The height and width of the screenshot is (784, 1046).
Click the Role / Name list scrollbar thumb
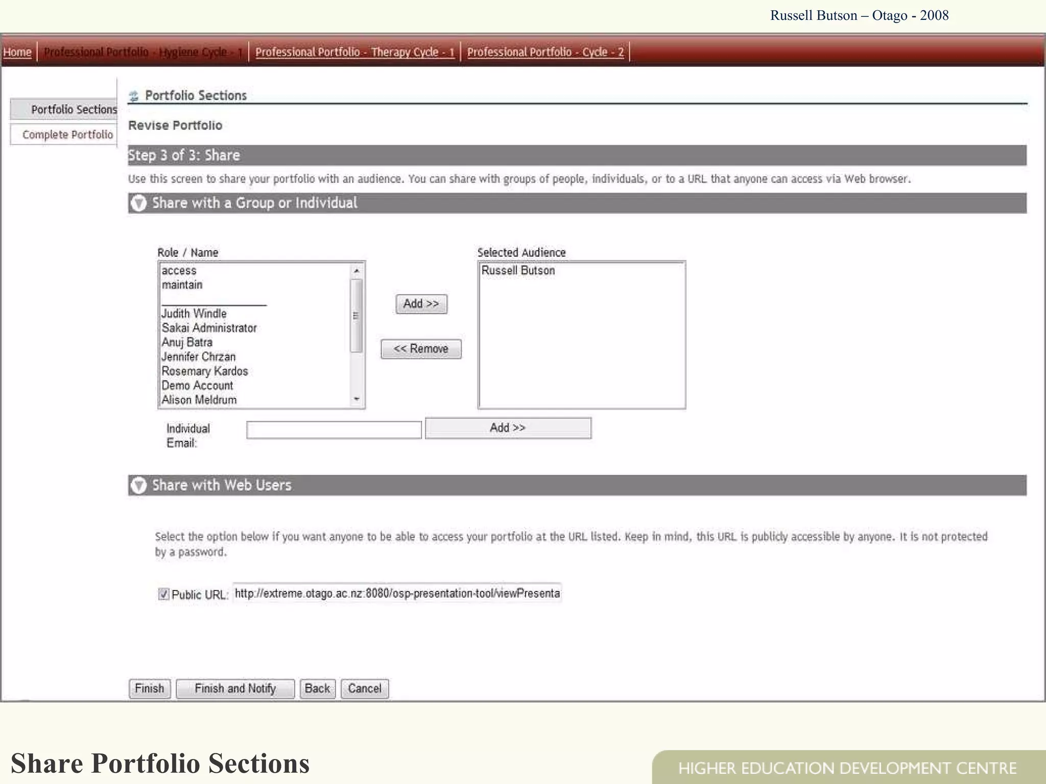(x=356, y=315)
